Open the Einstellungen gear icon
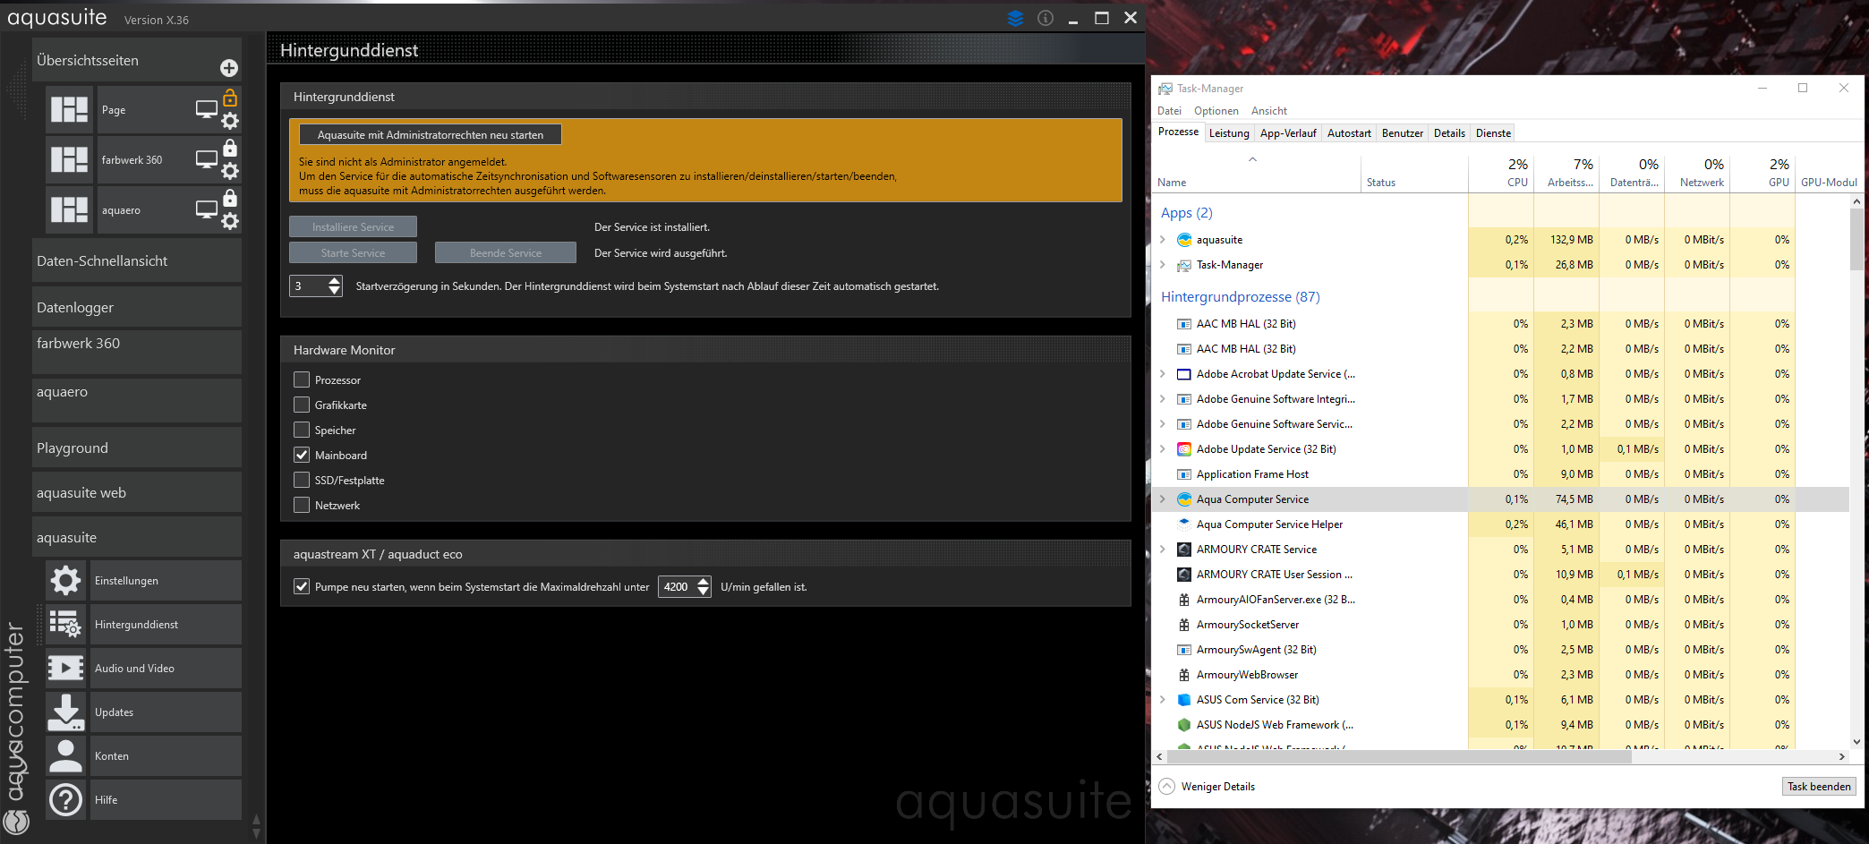This screenshot has width=1869, height=844. pos(66,581)
